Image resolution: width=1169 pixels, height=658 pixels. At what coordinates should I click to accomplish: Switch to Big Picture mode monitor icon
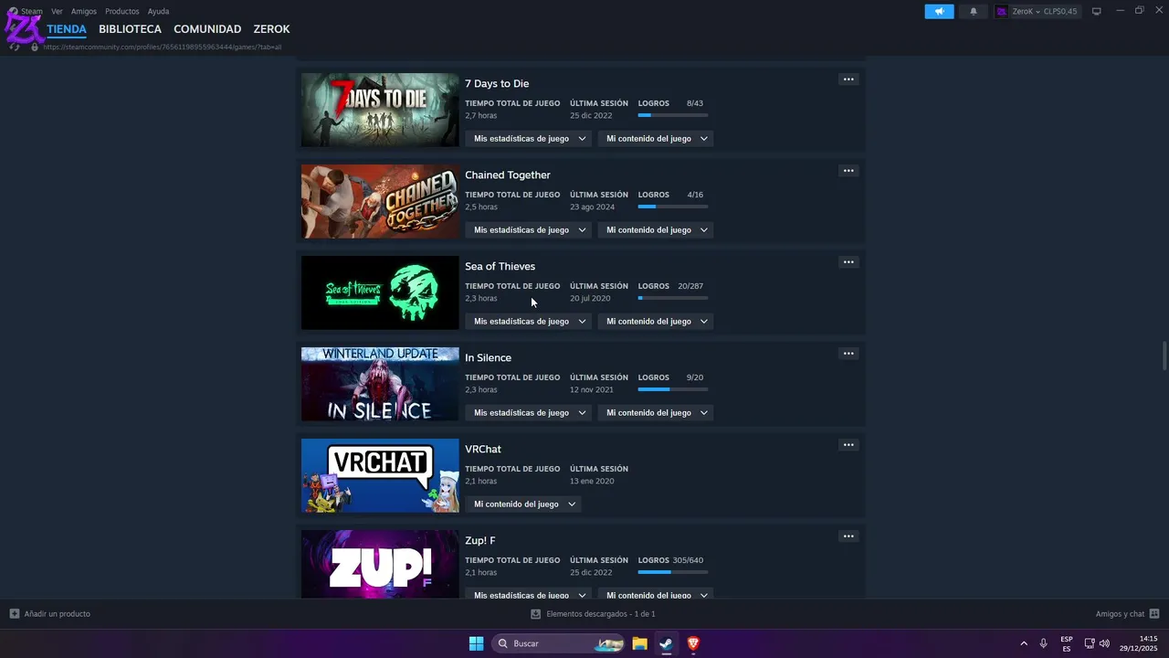1097,11
